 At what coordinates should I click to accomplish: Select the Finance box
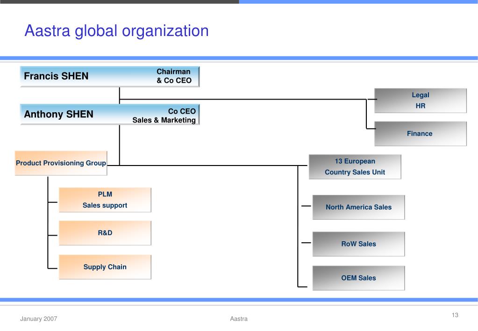pyautogui.click(x=421, y=134)
